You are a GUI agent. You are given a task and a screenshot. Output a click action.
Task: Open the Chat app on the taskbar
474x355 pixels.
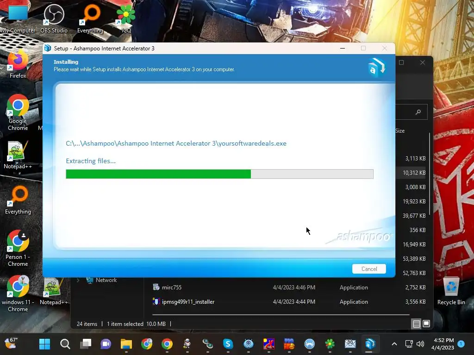click(106, 344)
